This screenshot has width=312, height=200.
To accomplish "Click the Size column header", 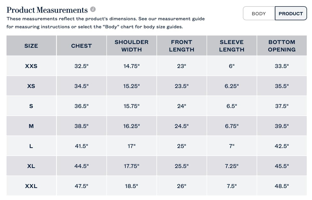I will click(x=31, y=46).
